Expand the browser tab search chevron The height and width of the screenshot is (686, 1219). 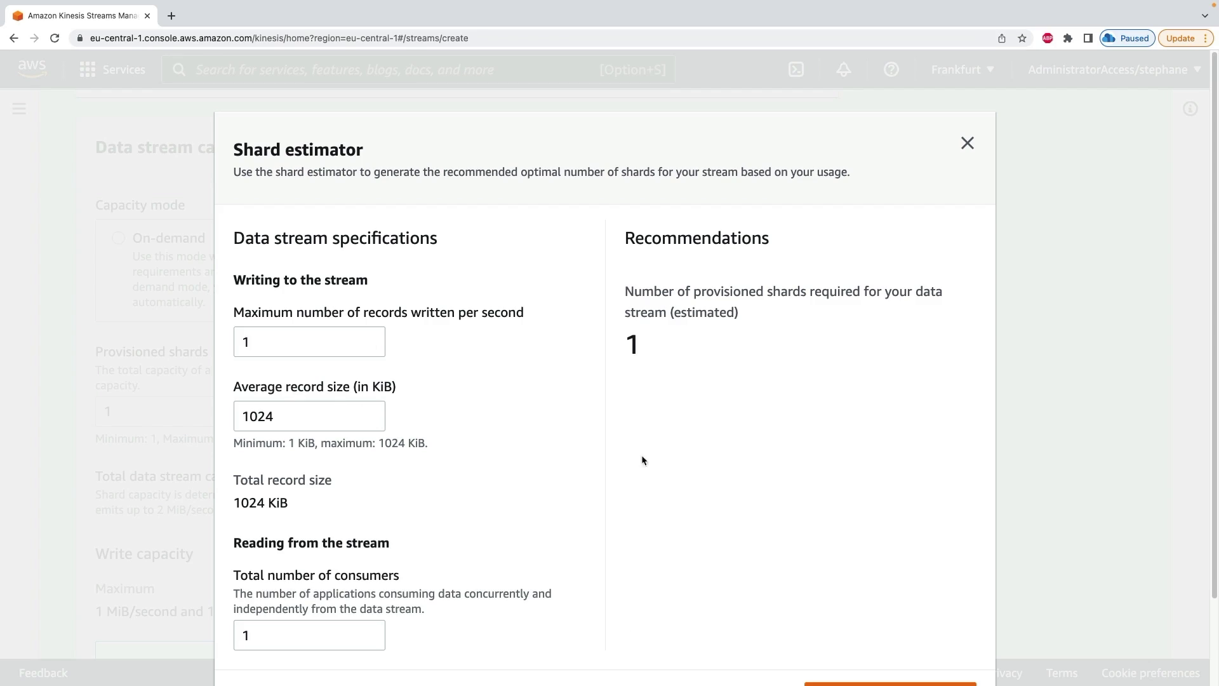(1204, 16)
